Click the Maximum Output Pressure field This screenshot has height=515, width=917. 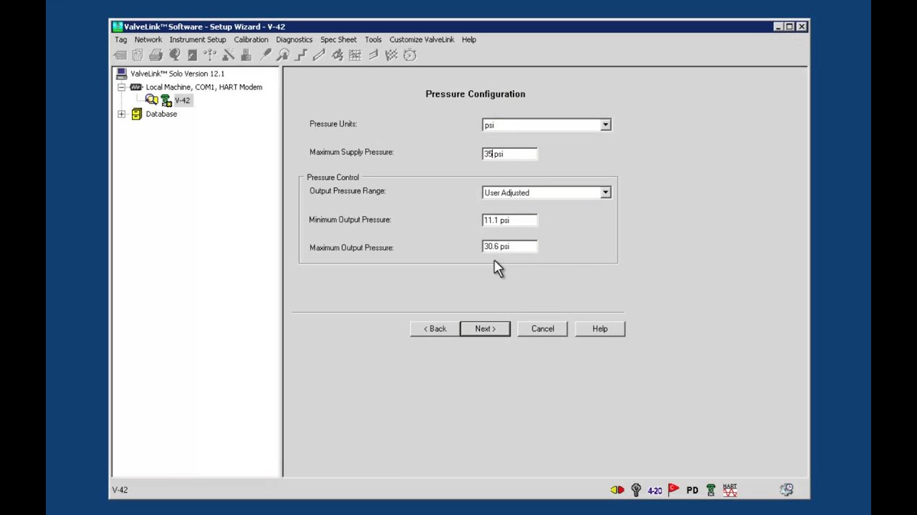coord(509,247)
